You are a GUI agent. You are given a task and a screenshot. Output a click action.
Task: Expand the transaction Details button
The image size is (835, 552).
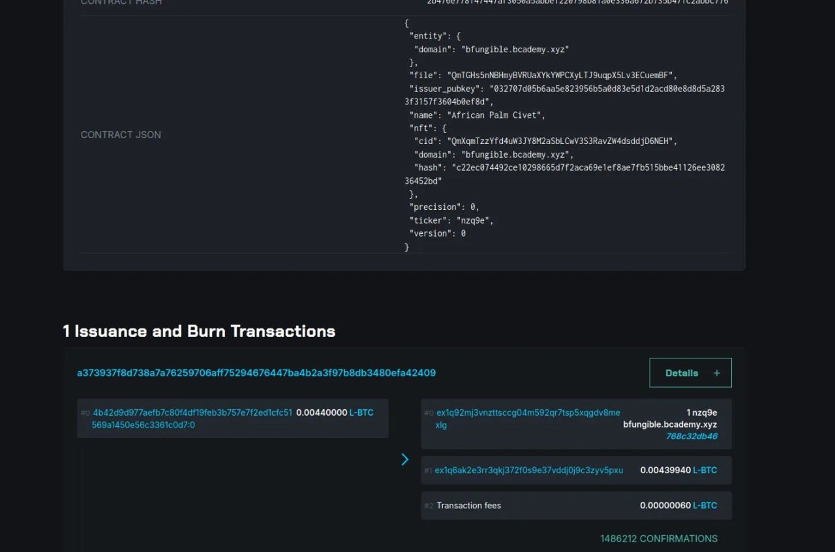[x=690, y=373]
